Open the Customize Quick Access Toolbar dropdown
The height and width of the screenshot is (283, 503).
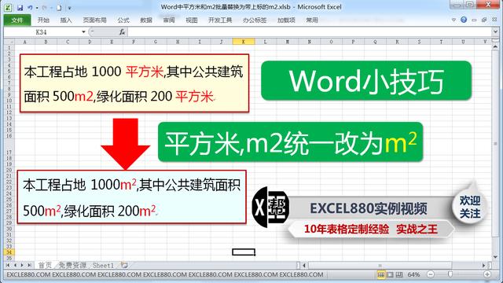[70, 8]
